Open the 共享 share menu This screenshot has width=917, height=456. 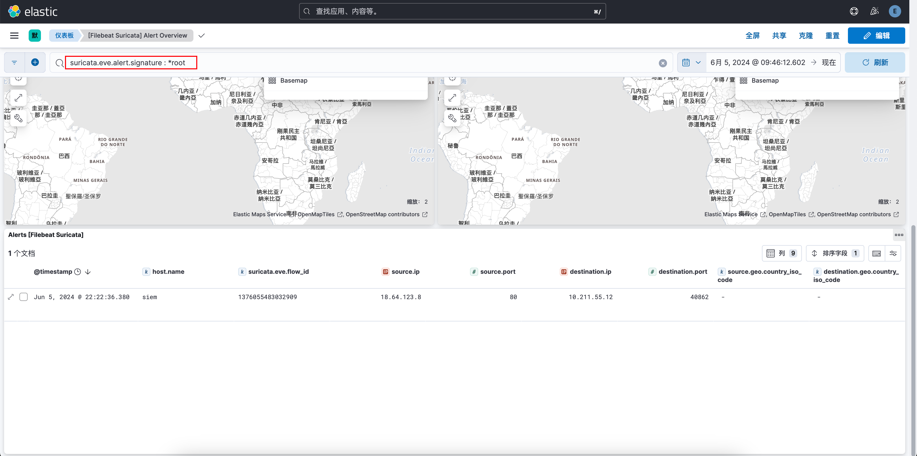pyautogui.click(x=779, y=35)
